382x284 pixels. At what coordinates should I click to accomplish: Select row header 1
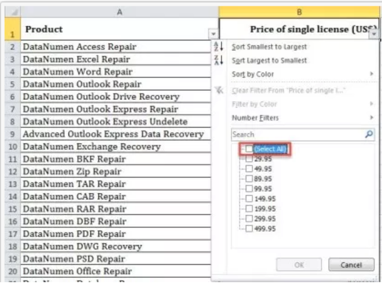(13, 29)
